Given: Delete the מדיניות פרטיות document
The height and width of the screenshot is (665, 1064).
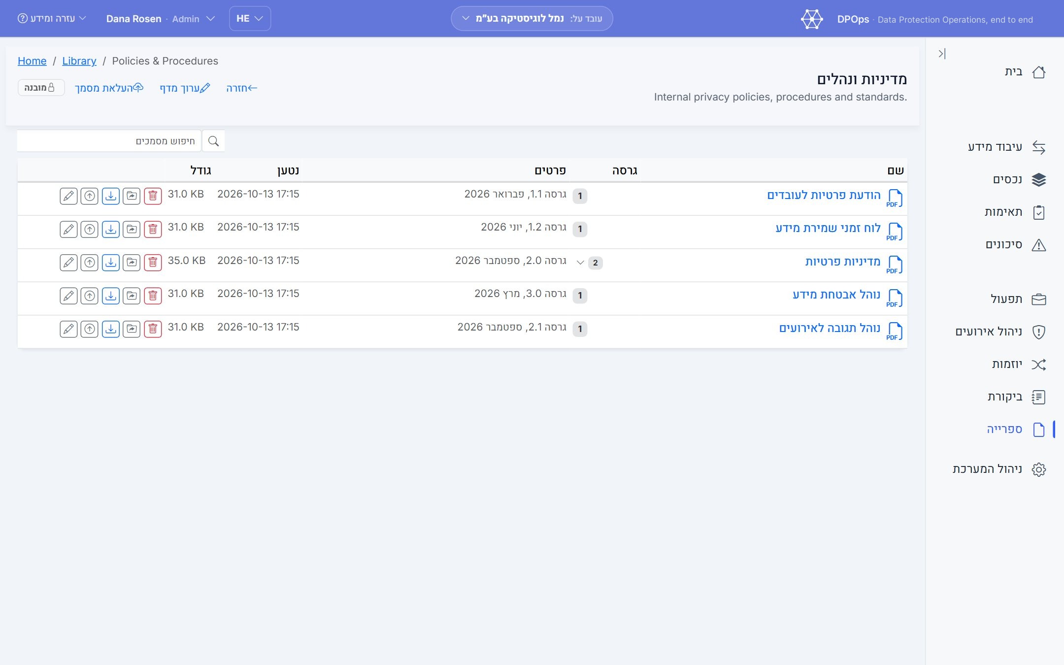Looking at the screenshot, I should tap(153, 263).
